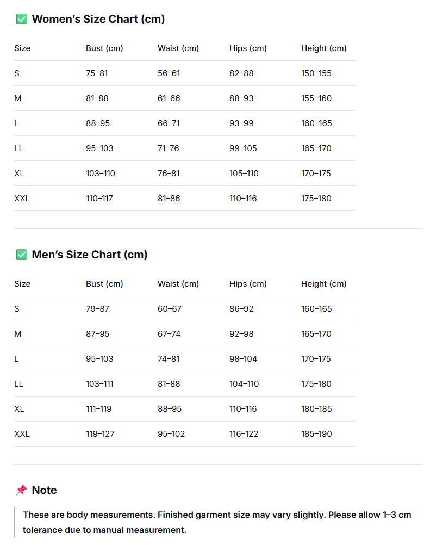Click the Waist (cm) header in women's table
This screenshot has width=424, height=545.
(178, 48)
